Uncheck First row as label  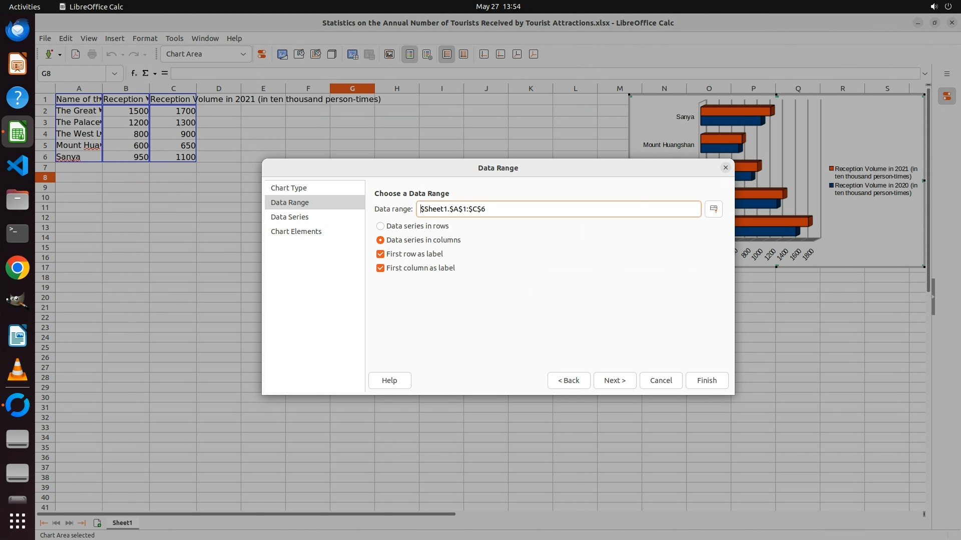click(x=380, y=254)
